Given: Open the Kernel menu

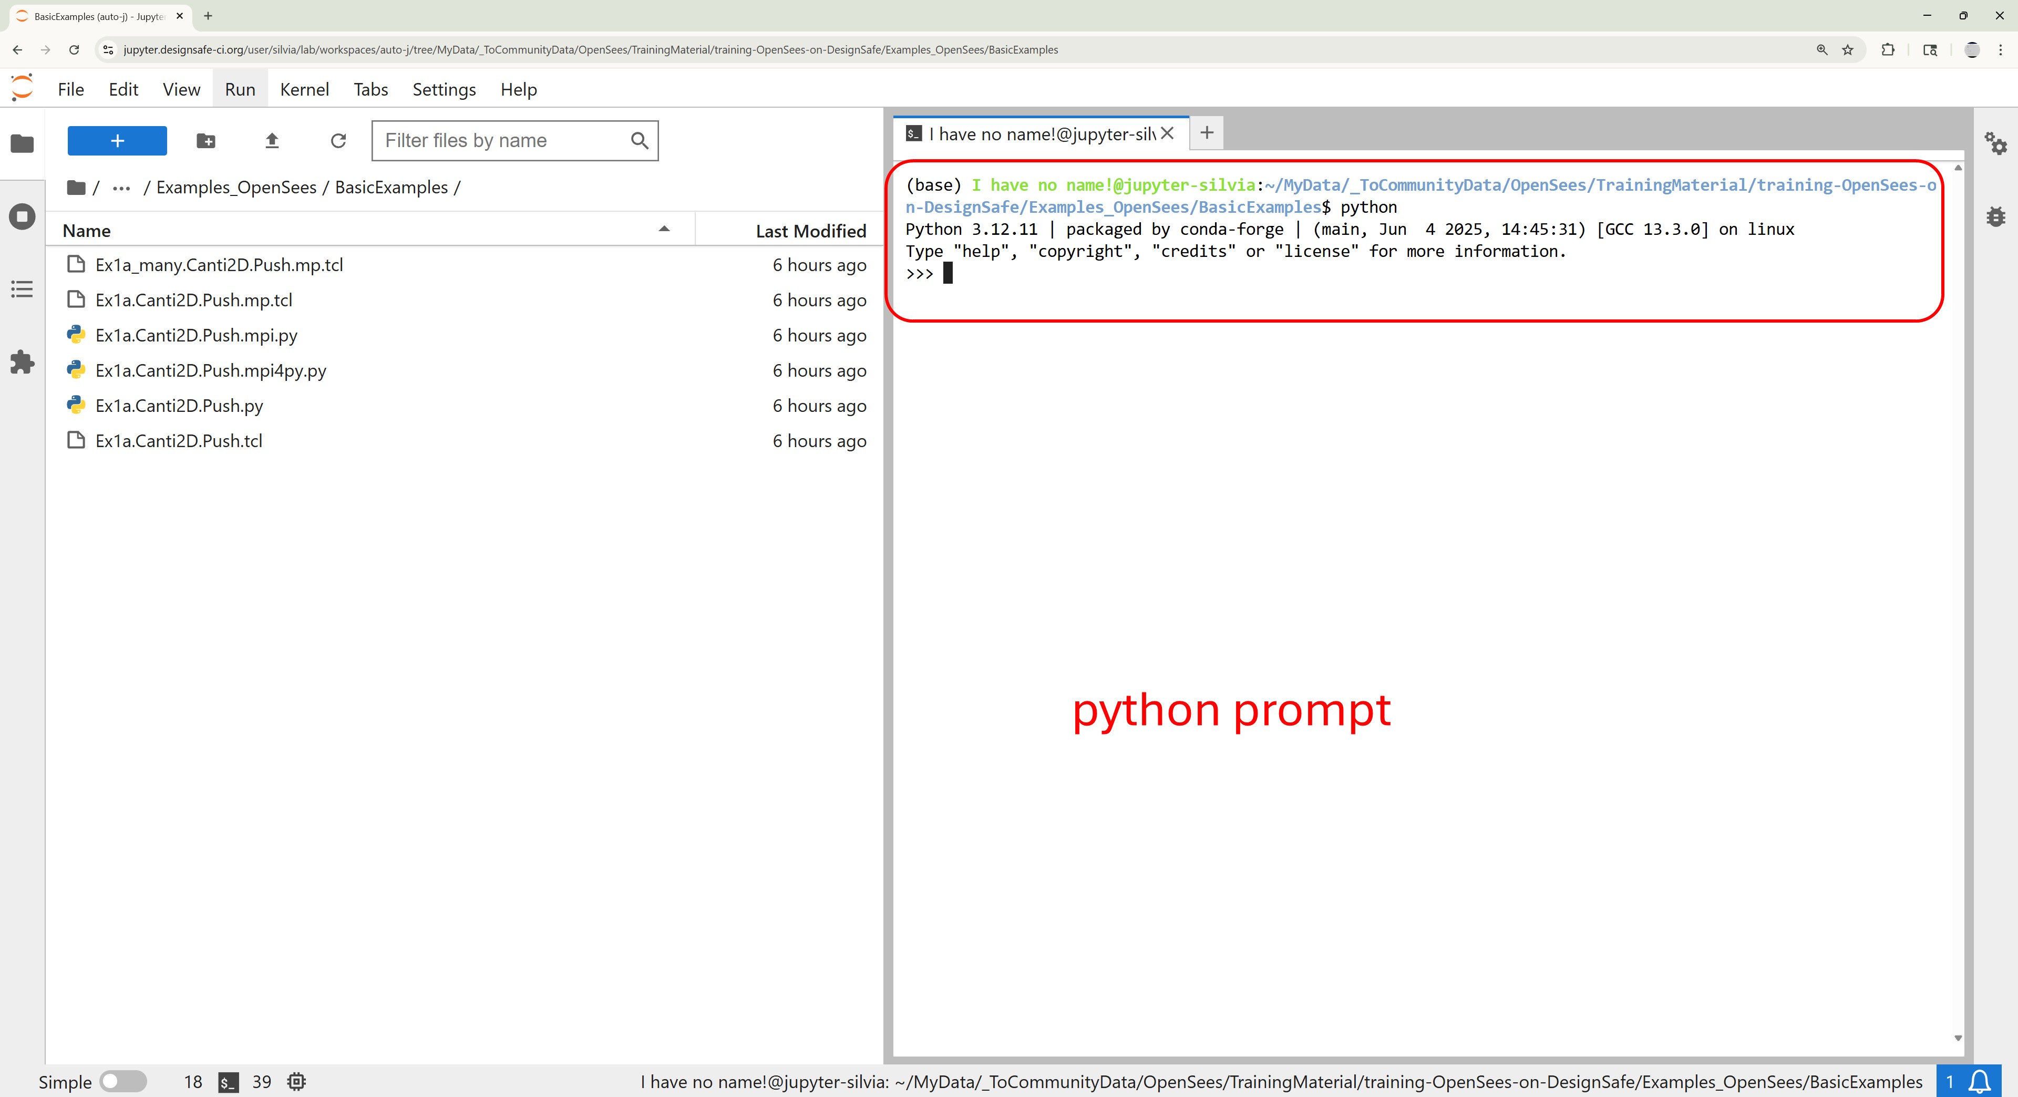Looking at the screenshot, I should pyautogui.click(x=304, y=89).
